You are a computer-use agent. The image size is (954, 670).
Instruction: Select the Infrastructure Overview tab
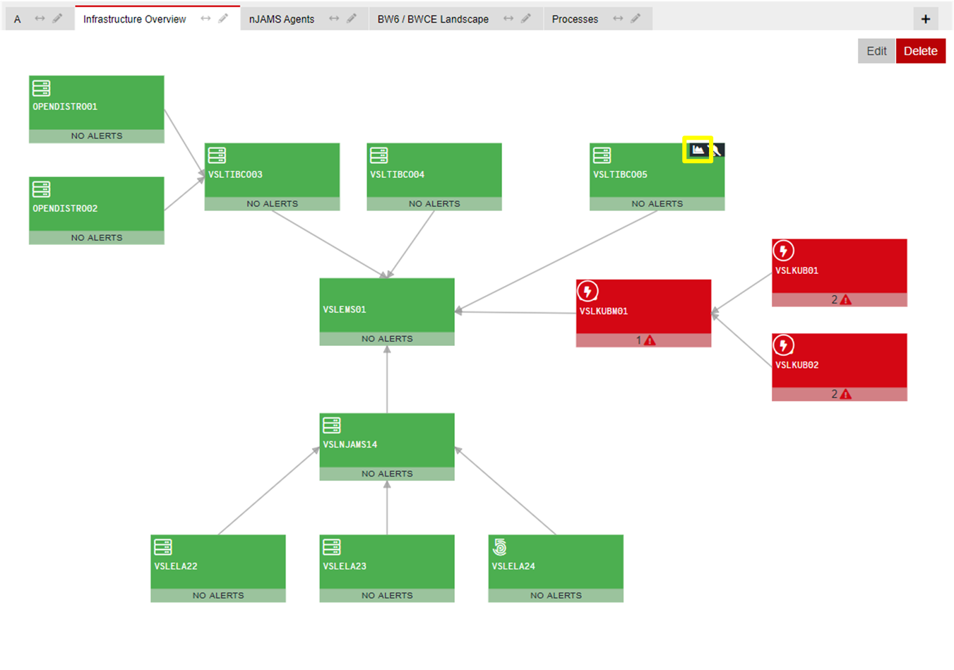tap(135, 19)
